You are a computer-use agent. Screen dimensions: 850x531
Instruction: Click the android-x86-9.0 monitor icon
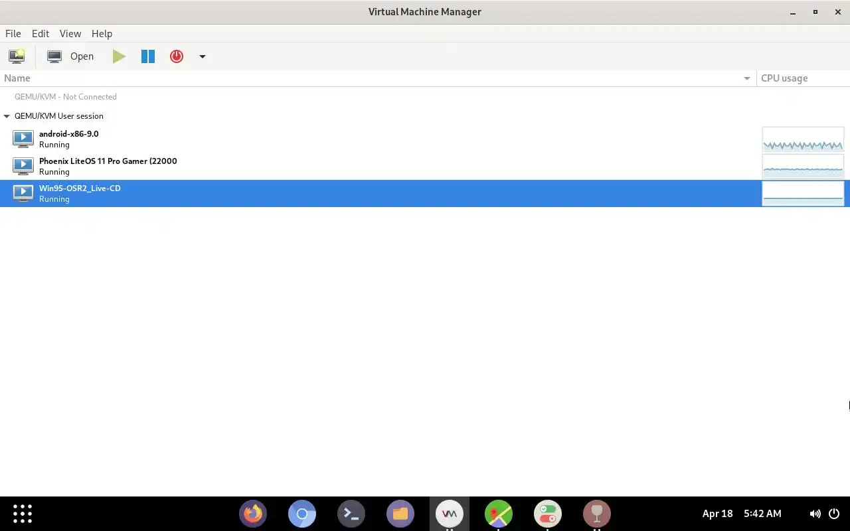pyautogui.click(x=23, y=139)
